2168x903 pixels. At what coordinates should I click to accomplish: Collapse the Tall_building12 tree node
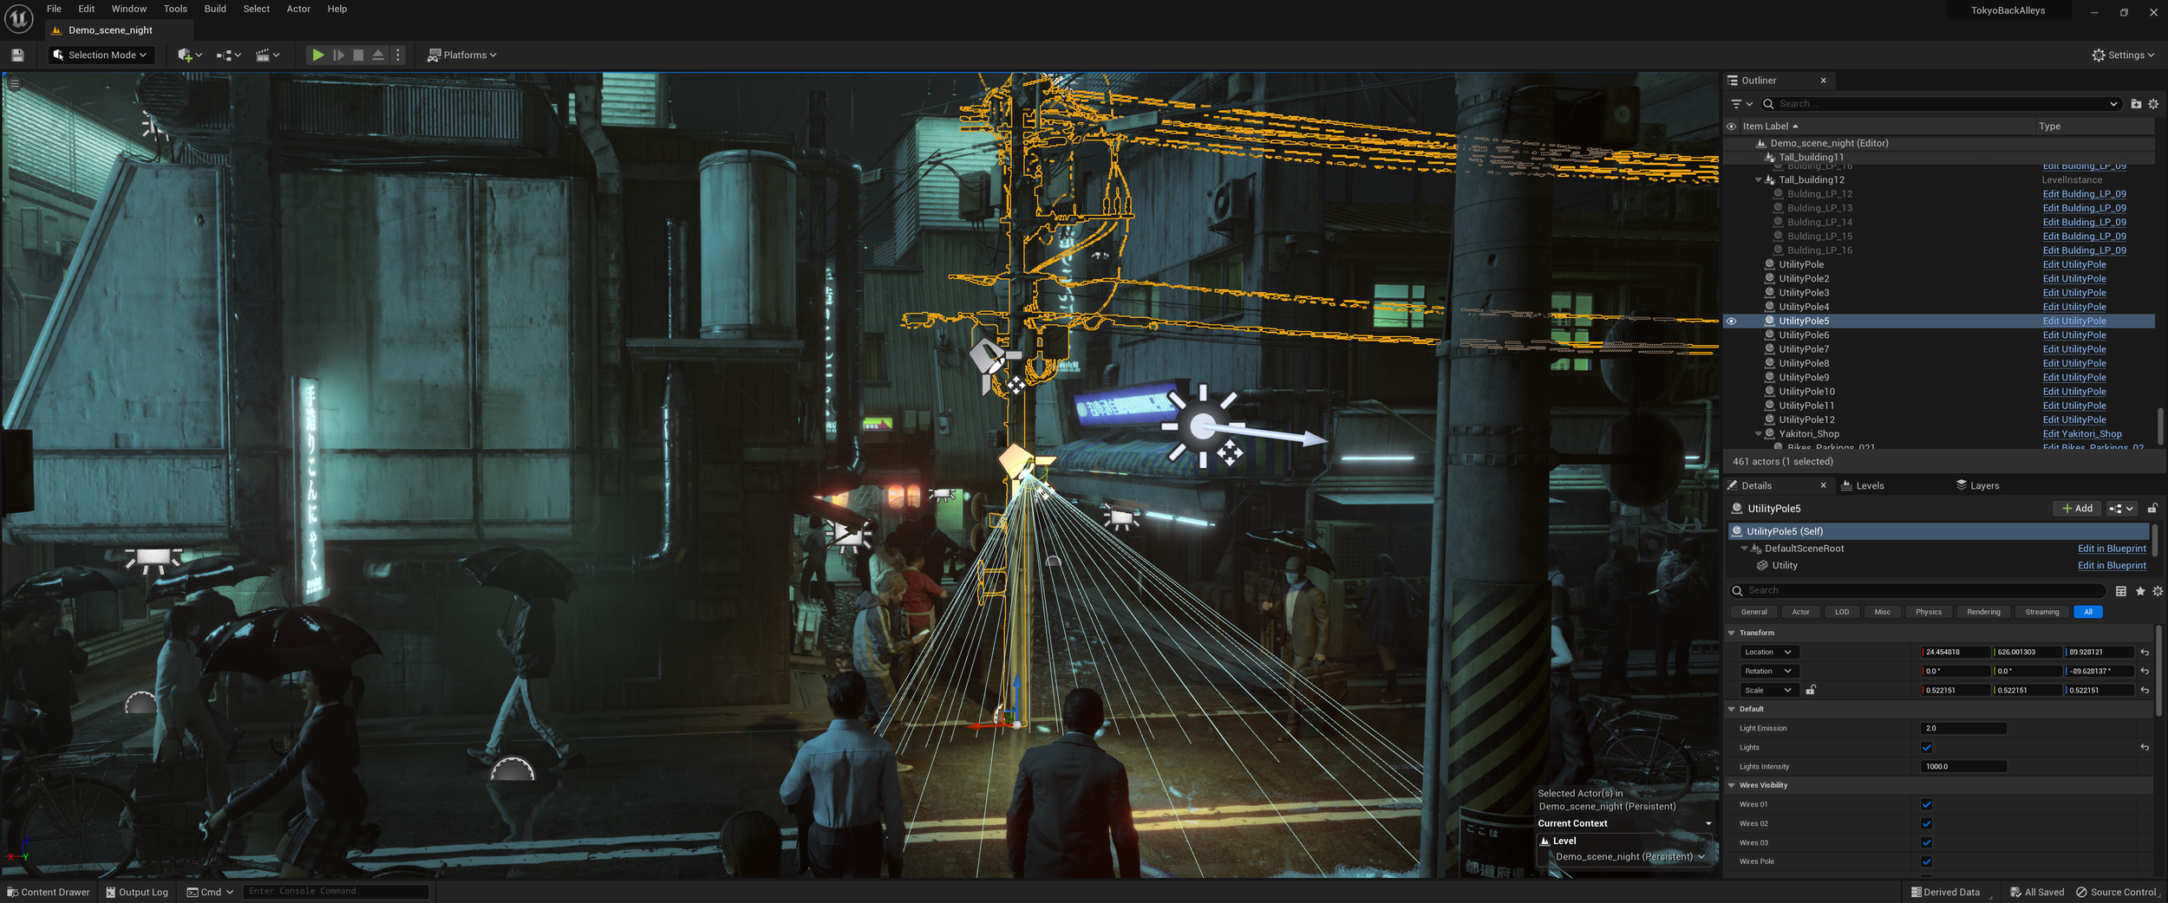coord(1758,180)
